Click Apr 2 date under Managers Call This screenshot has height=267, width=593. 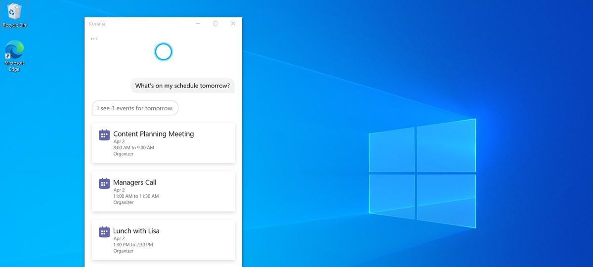119,190
